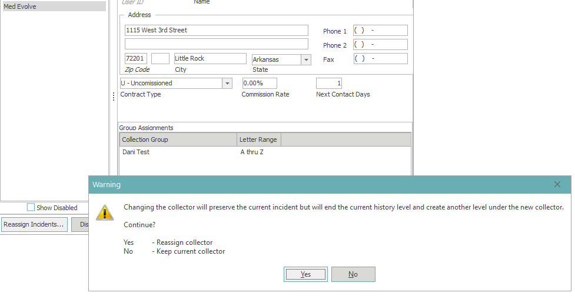The image size is (575, 299).
Task: Click the Commission Rate field
Action: click(259, 84)
